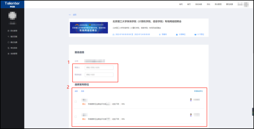Click the job fair title 北京理工大学珠海学院专场网络招聘会
The width and height of the screenshot is (254, 129).
pos(147,22)
